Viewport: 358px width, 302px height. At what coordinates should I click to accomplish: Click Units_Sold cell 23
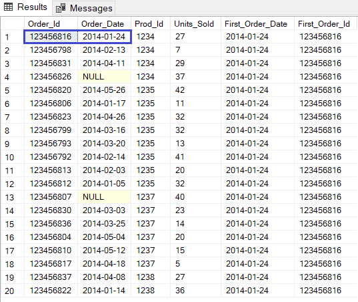[x=196, y=210]
